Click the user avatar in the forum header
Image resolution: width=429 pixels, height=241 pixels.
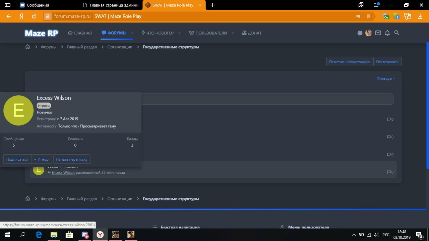(369, 33)
